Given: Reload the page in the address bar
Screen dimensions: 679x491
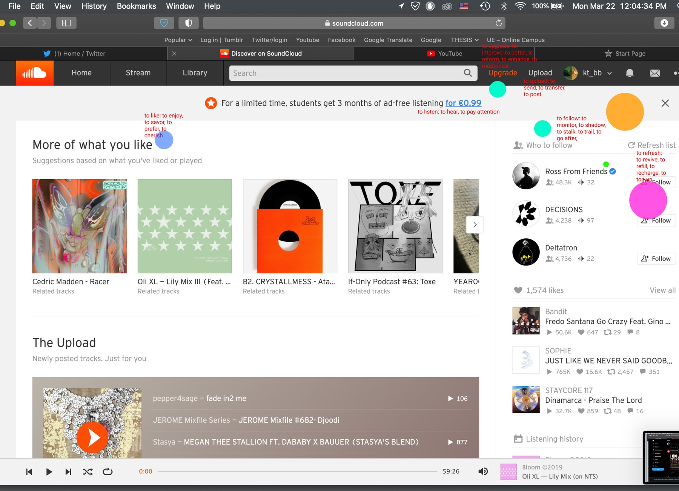Looking at the screenshot, I should (x=499, y=23).
